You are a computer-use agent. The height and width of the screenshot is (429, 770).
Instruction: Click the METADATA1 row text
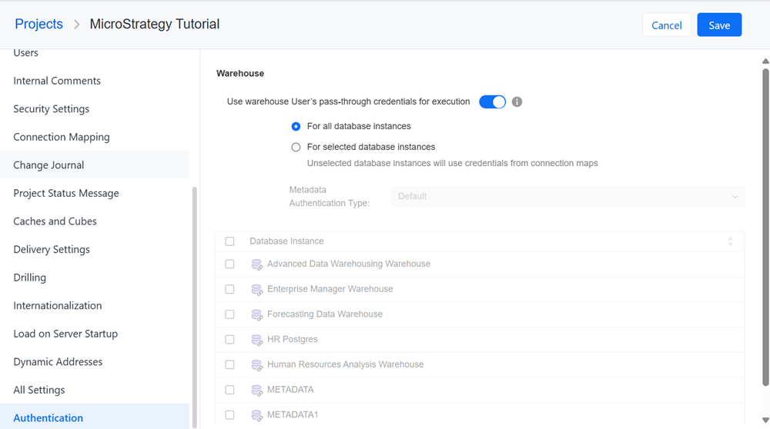[293, 415]
